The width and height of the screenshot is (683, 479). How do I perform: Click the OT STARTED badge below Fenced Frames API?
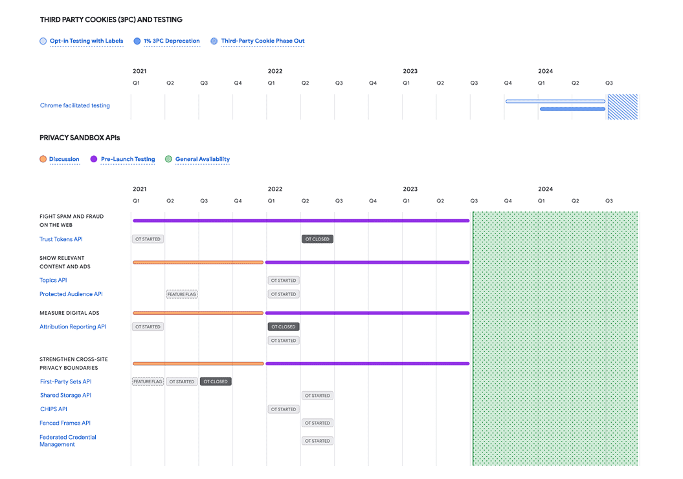[x=317, y=423]
